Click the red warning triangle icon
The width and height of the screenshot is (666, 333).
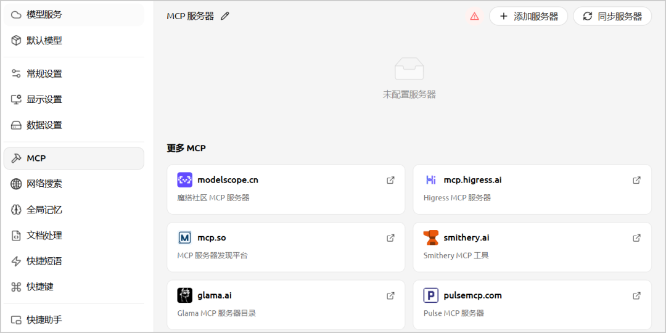pos(474,17)
